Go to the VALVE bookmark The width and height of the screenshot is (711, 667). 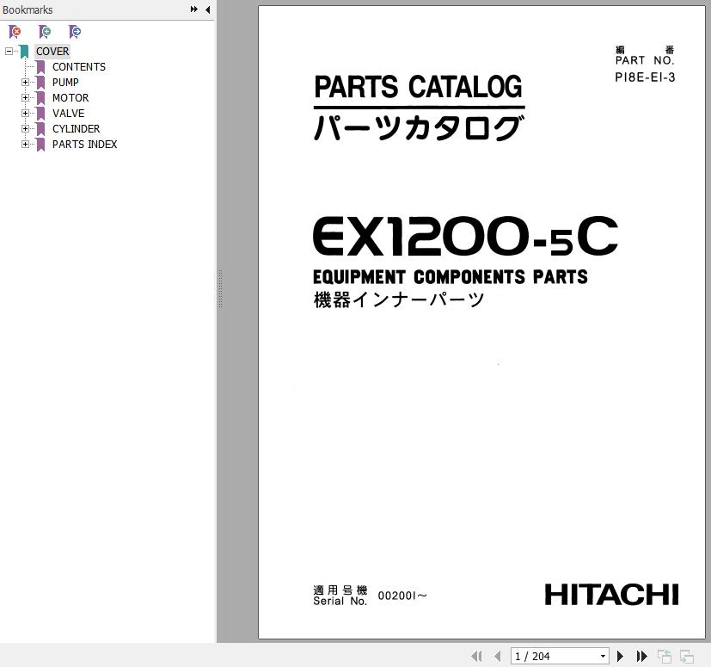69,113
